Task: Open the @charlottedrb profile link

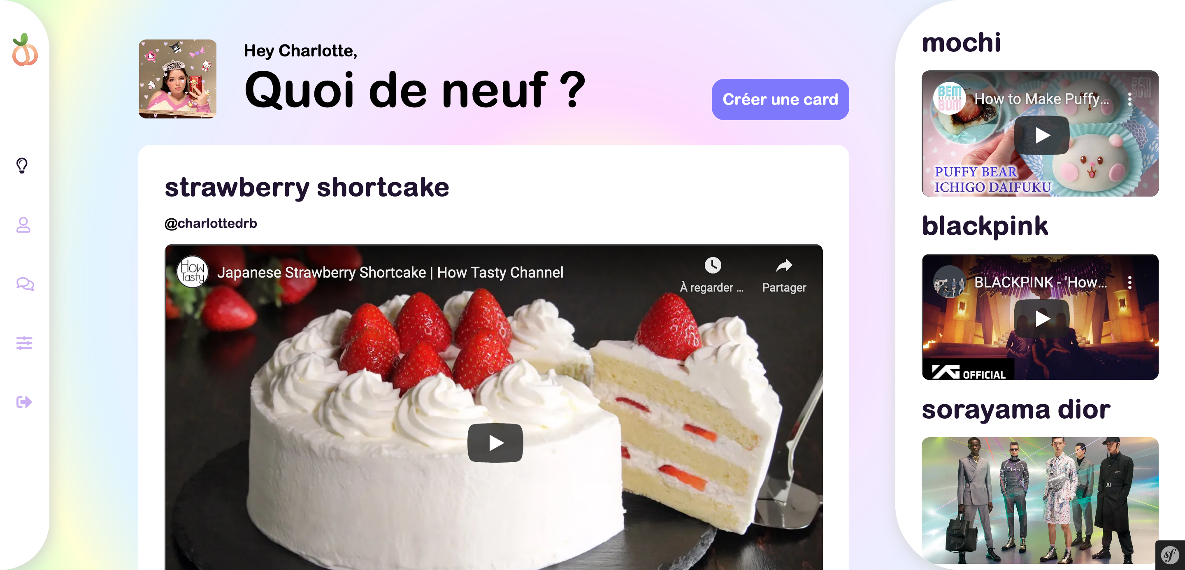Action: tap(211, 223)
